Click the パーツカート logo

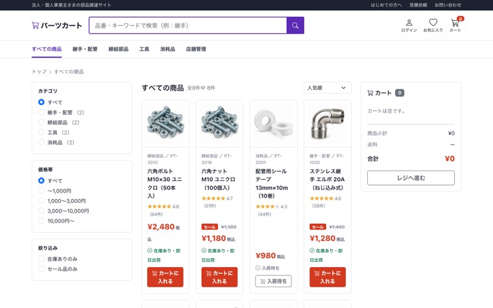pos(57,25)
